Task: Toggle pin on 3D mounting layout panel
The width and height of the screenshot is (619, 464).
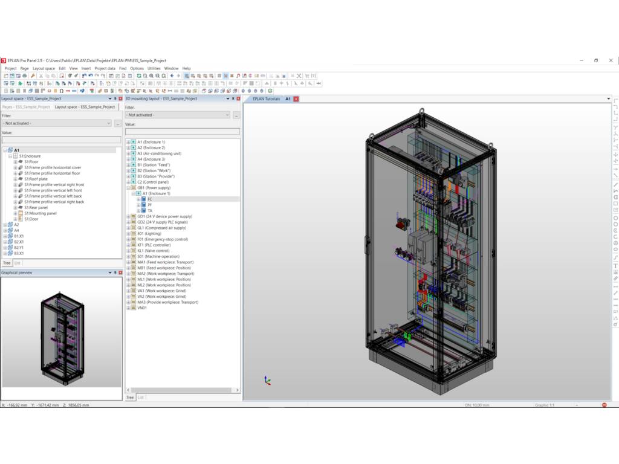Action: [x=233, y=98]
